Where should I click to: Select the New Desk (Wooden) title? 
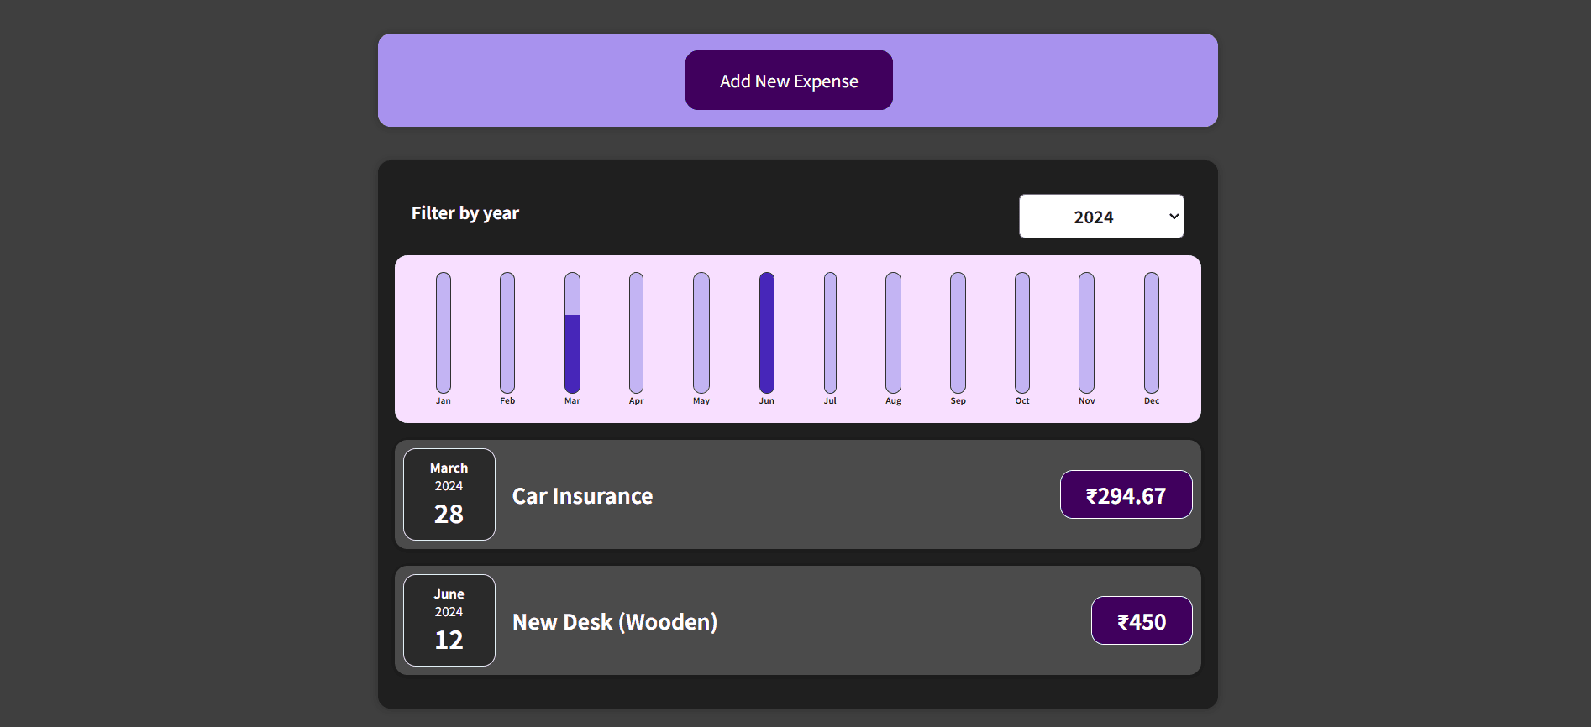[x=615, y=622]
